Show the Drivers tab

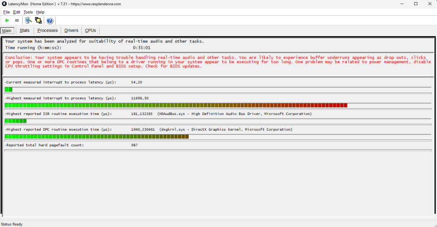click(x=71, y=30)
